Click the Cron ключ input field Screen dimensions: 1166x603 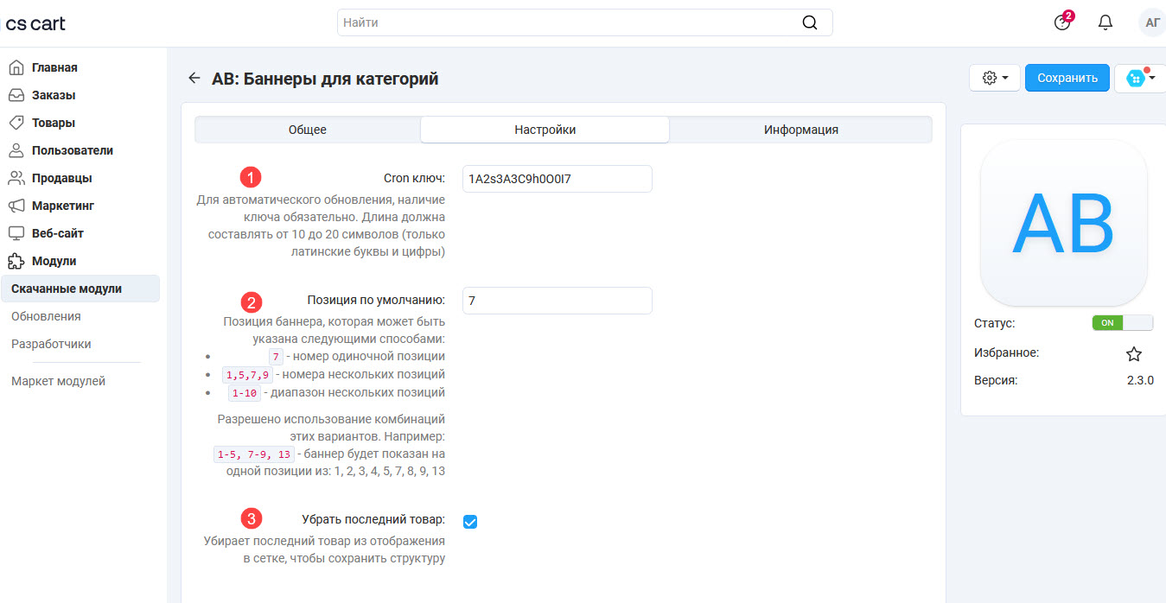(x=557, y=178)
